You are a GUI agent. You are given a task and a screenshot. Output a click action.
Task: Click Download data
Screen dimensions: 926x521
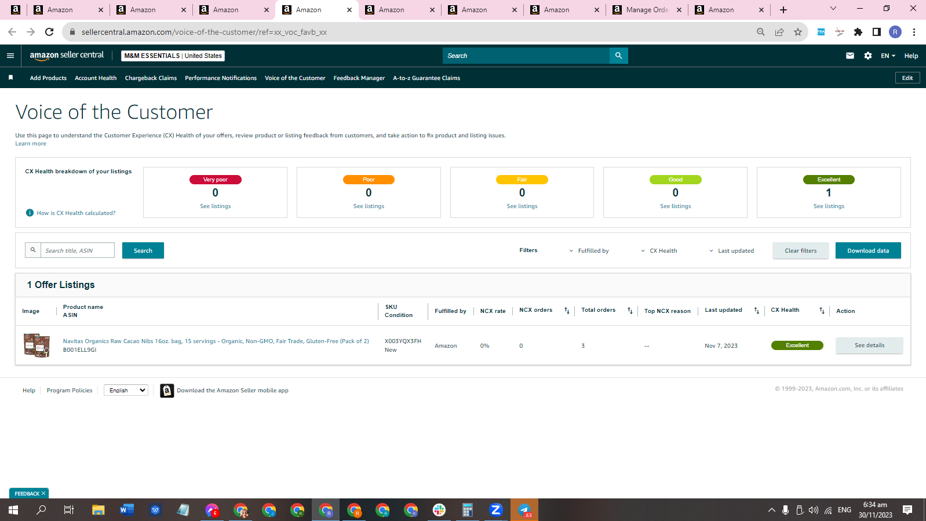(x=868, y=250)
